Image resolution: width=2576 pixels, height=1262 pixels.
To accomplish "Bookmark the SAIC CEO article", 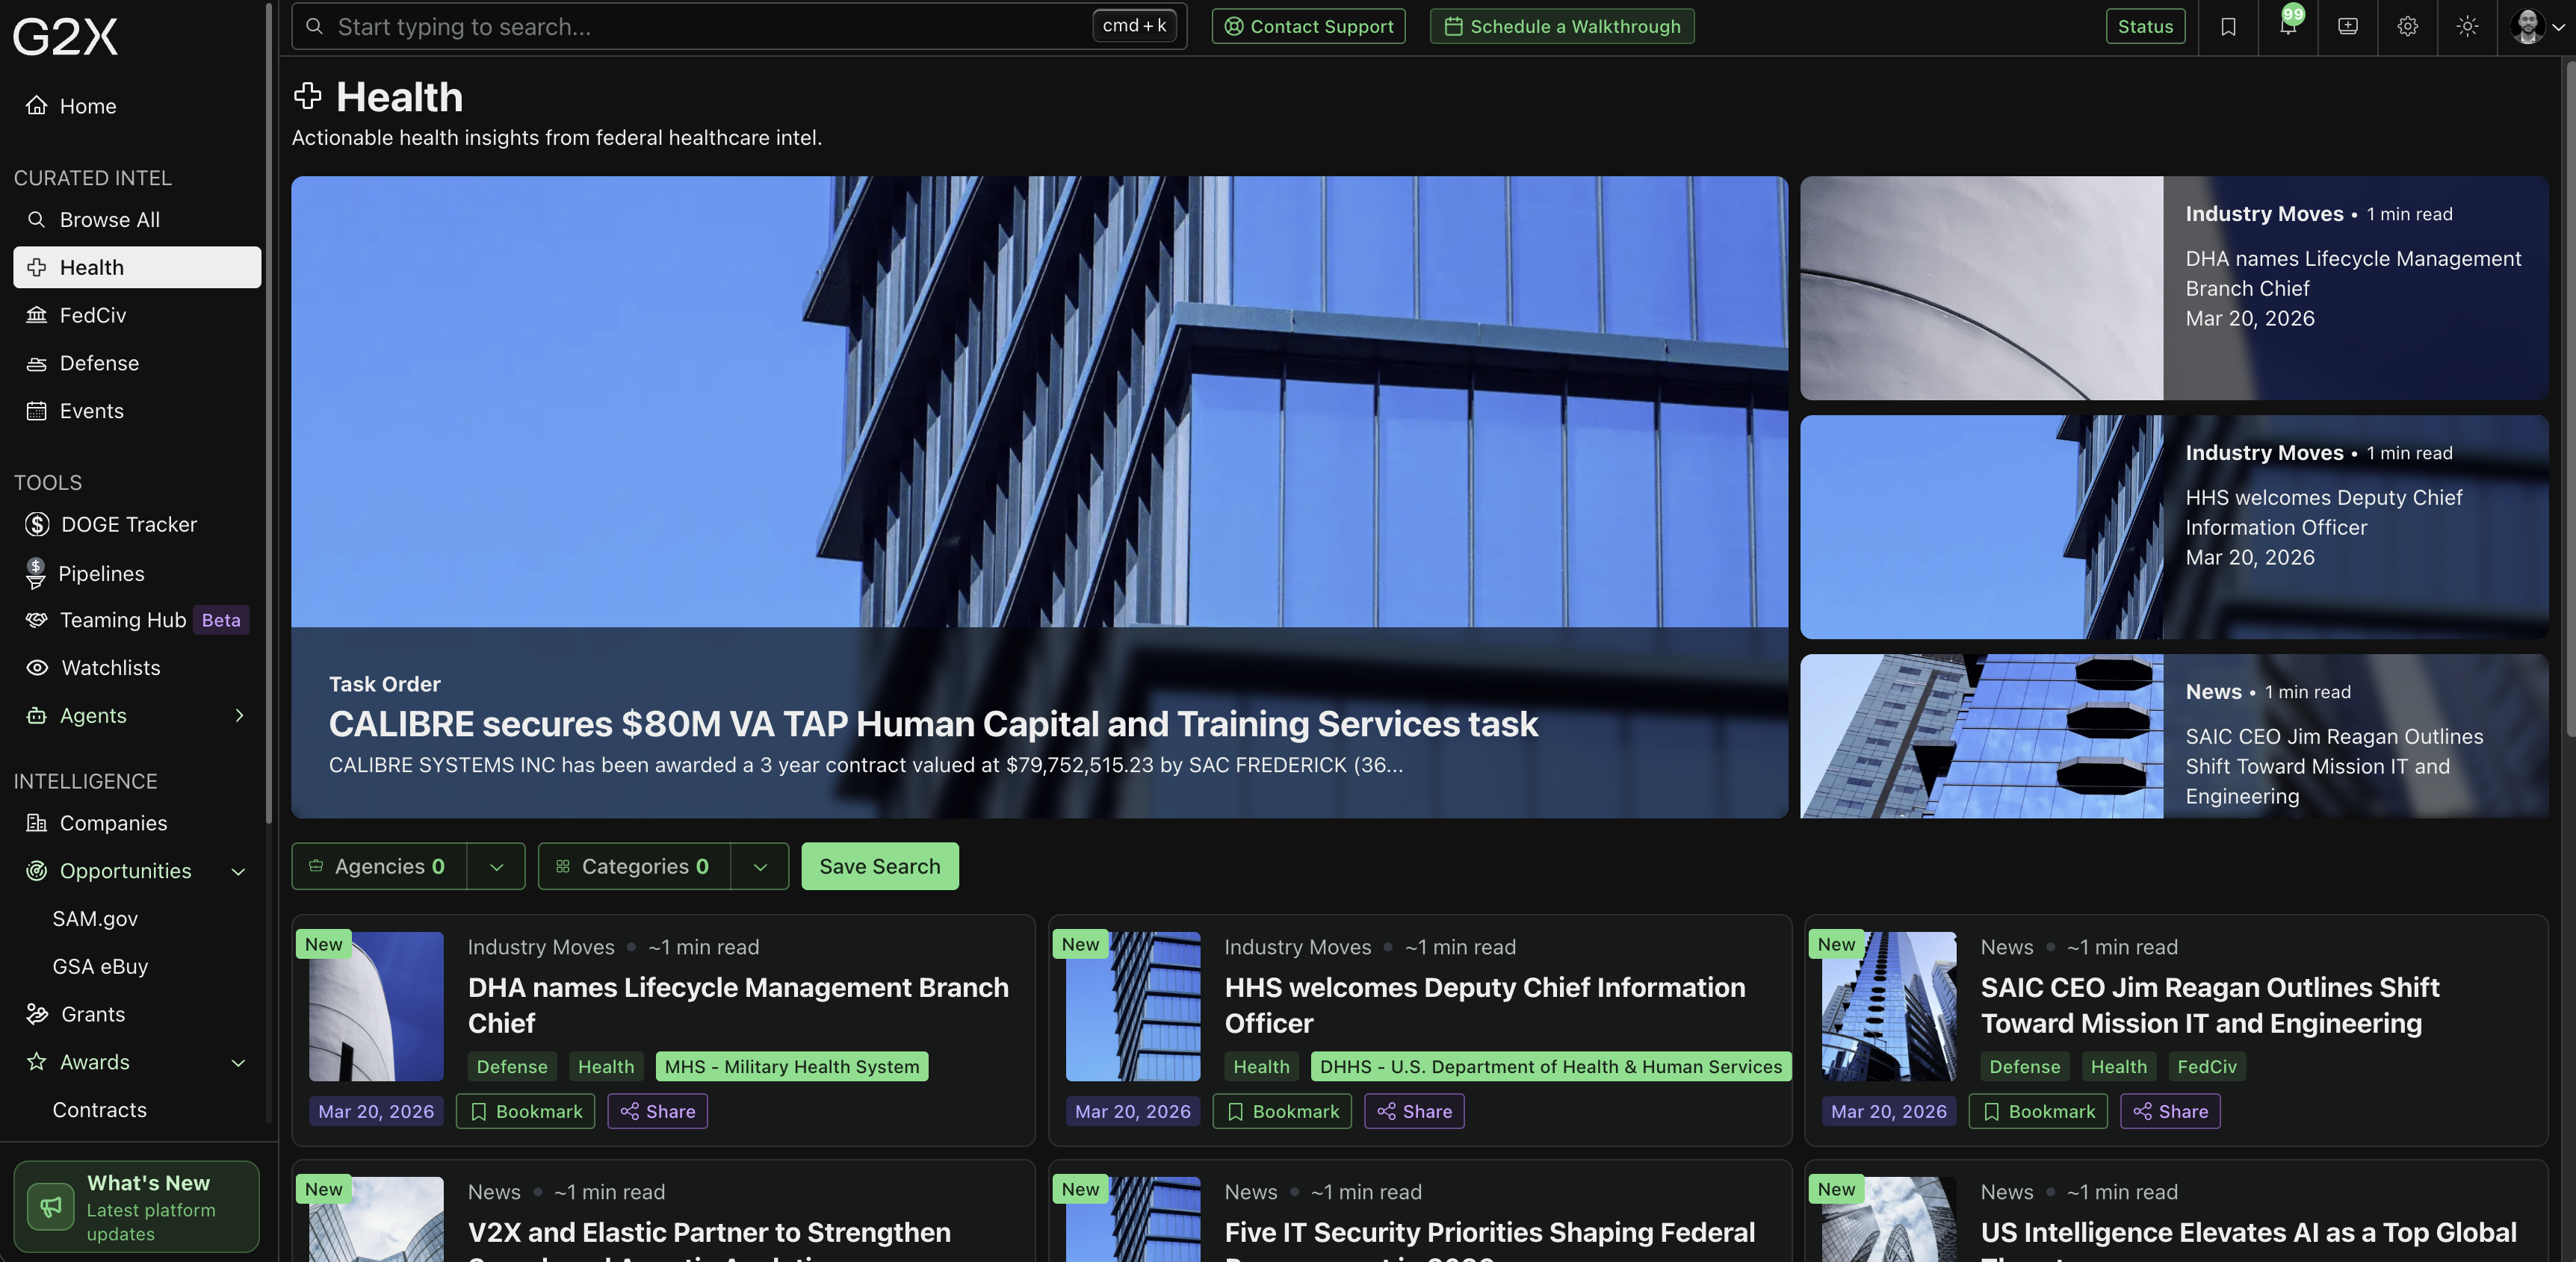I will pos(2038,1112).
